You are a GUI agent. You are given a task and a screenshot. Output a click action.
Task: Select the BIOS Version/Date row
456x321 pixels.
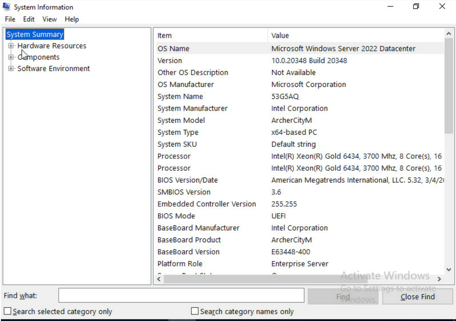click(x=300, y=180)
